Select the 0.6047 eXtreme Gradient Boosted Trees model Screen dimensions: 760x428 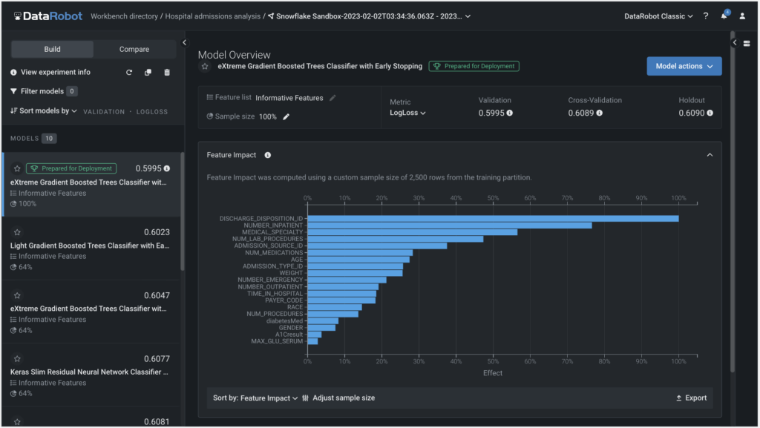(x=91, y=312)
